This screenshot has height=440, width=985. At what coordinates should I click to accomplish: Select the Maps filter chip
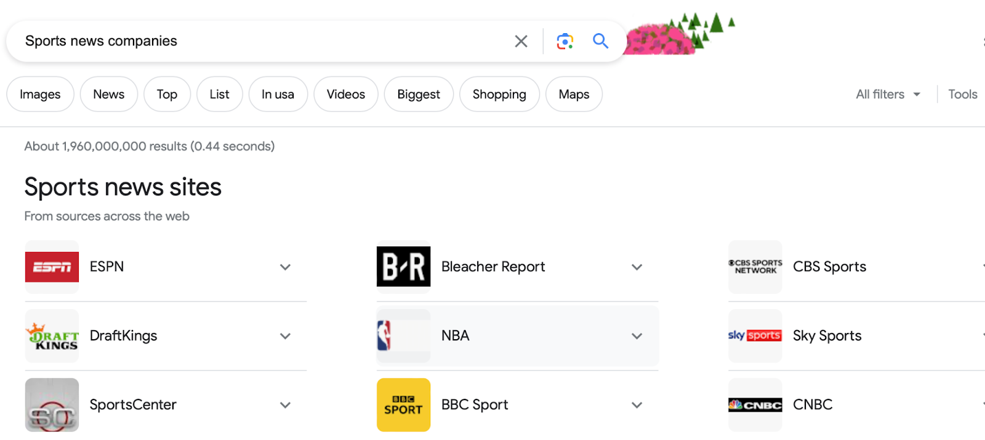[x=574, y=94]
